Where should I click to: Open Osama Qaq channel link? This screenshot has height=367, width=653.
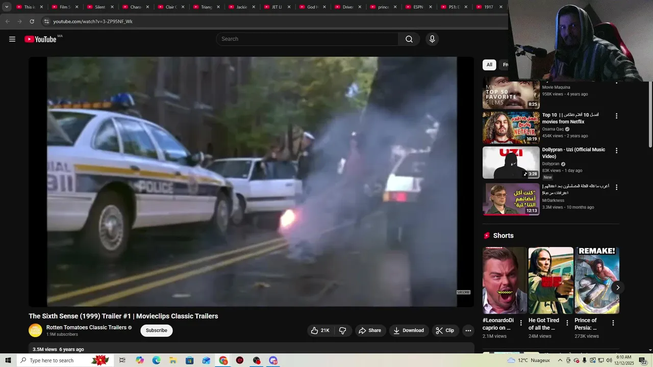click(552, 129)
